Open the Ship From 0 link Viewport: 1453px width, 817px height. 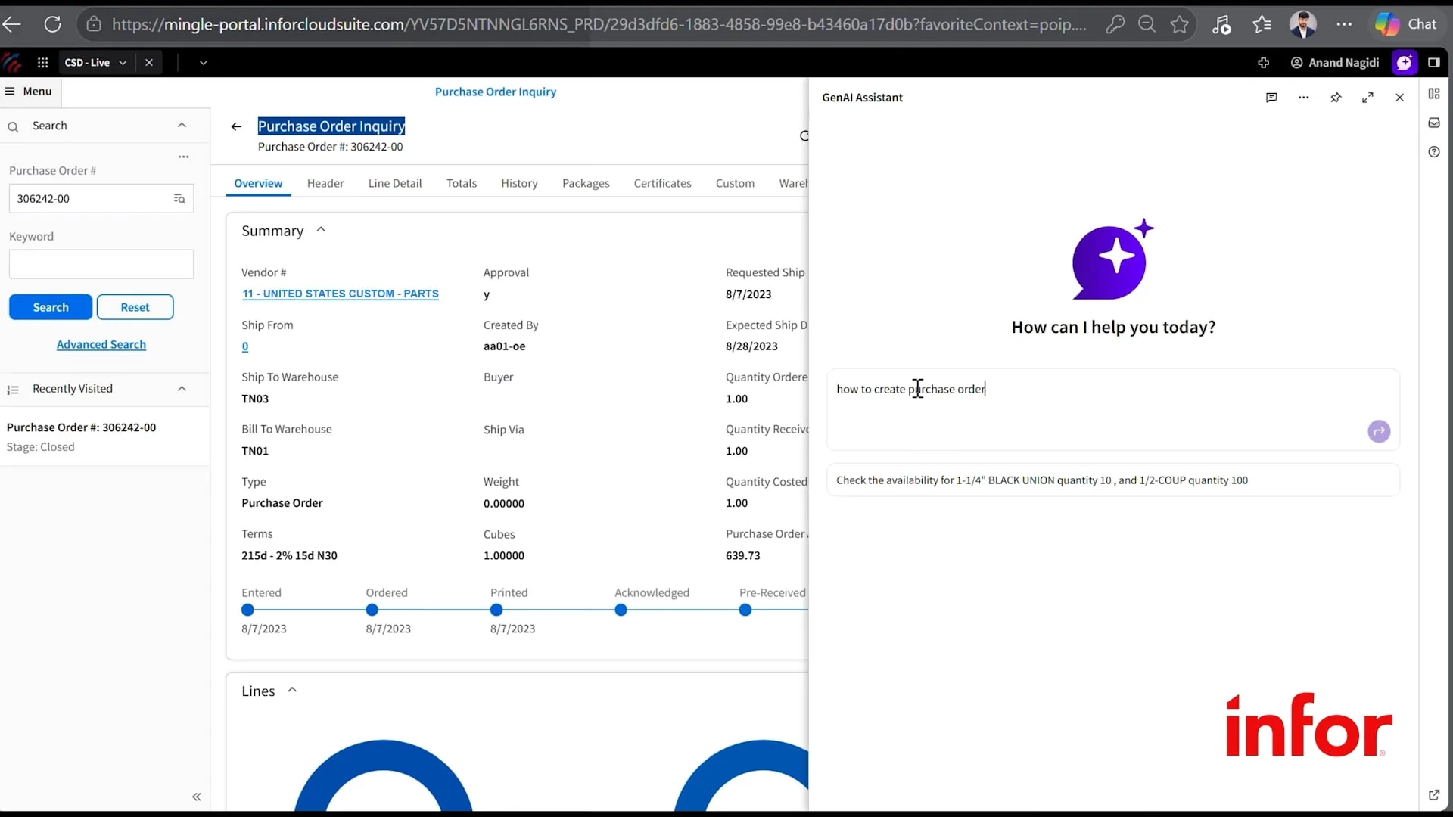(x=245, y=346)
